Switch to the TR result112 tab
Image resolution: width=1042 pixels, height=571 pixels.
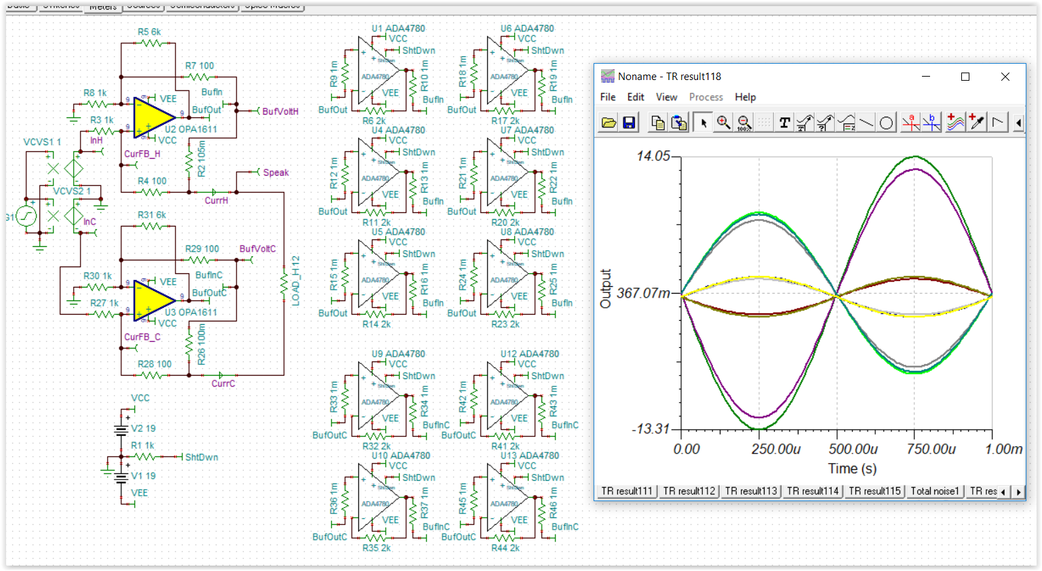[x=689, y=491]
